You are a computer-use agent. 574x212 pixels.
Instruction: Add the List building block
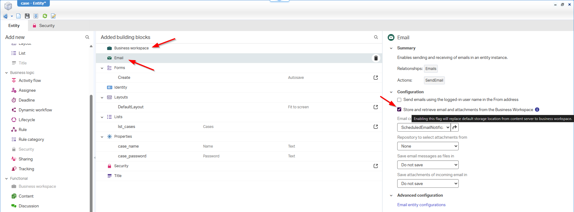[x=22, y=53]
